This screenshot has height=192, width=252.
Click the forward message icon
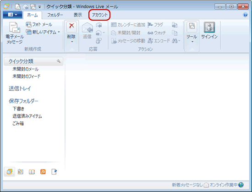tap(99, 33)
